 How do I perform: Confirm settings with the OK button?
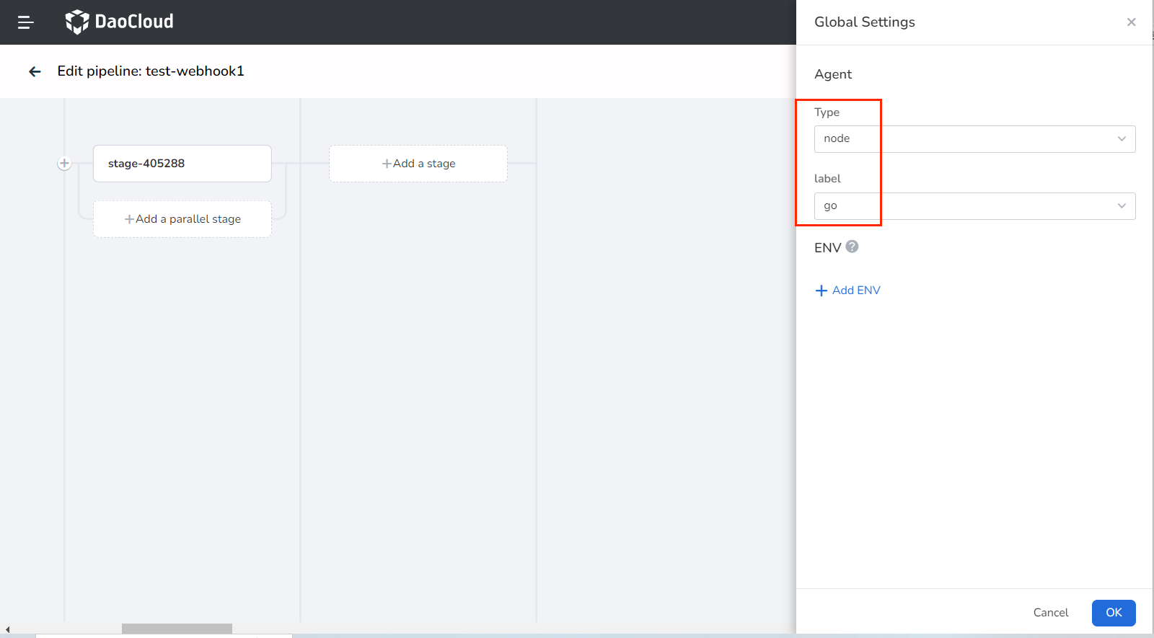(1114, 613)
